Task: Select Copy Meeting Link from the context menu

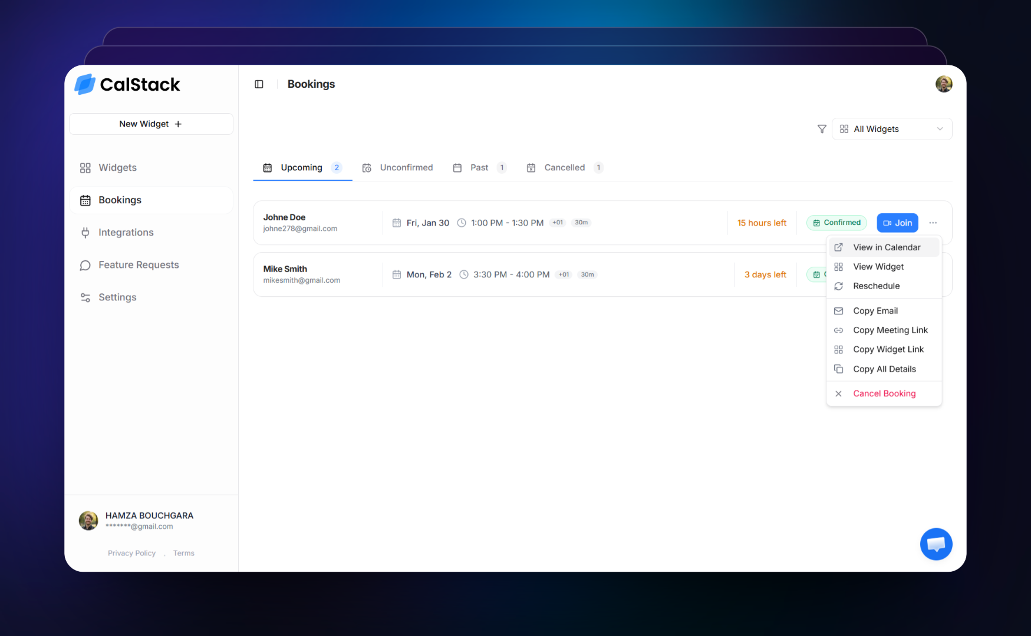Action: point(891,330)
